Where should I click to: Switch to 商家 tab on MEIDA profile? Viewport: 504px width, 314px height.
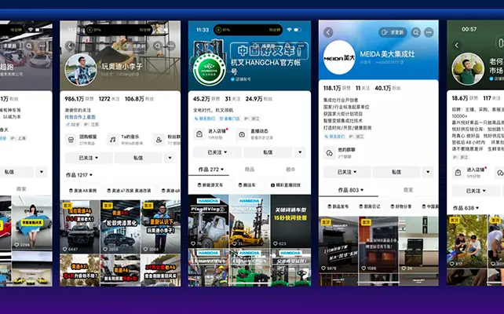[408, 190]
